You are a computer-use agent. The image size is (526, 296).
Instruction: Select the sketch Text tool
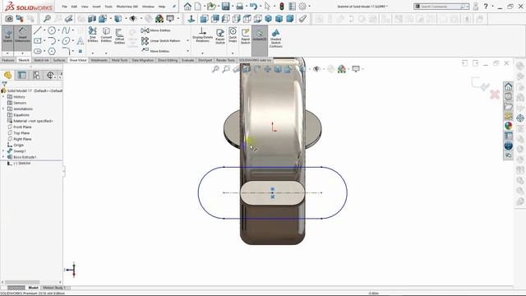pyautogui.click(x=81, y=41)
